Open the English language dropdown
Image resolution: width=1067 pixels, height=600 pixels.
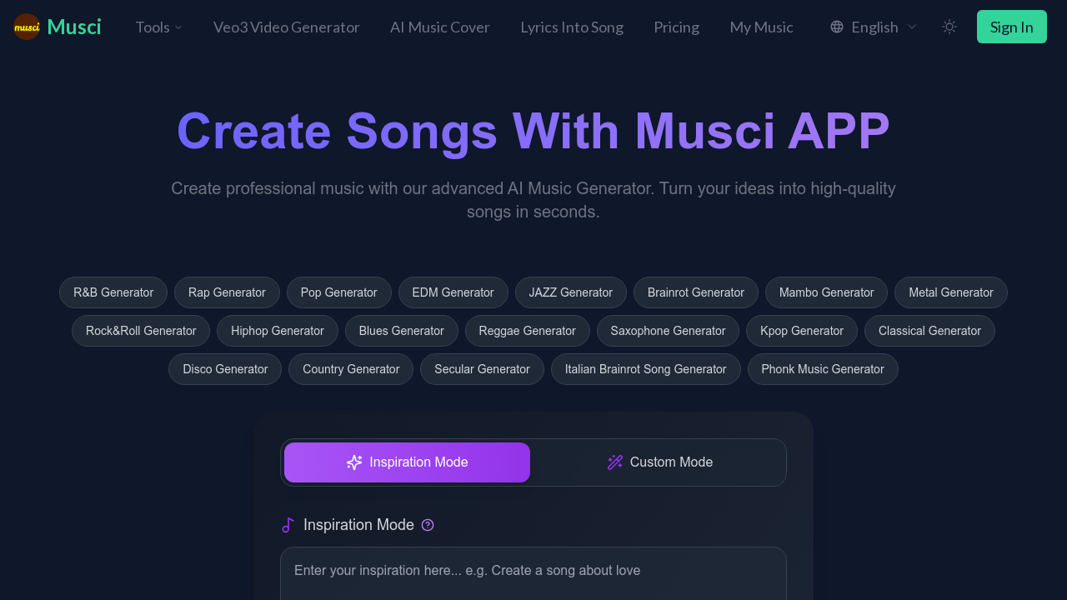(874, 27)
